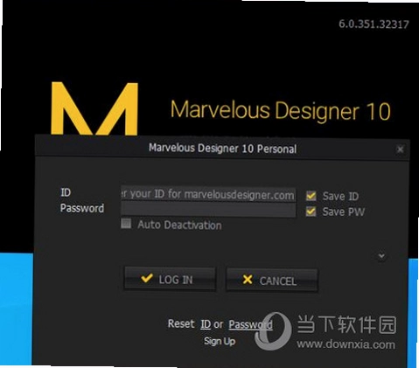The height and width of the screenshot is (368, 419).
Task: Focus the ID input field
Action: pyautogui.click(x=208, y=194)
